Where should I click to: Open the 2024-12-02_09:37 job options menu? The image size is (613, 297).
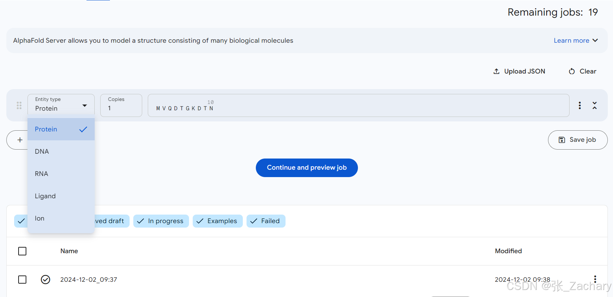click(x=595, y=279)
